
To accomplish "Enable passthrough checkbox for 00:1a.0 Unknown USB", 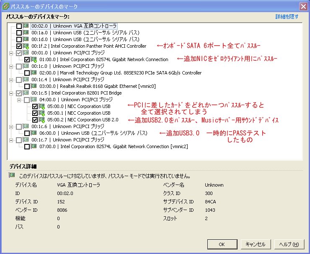I will [19, 33].
